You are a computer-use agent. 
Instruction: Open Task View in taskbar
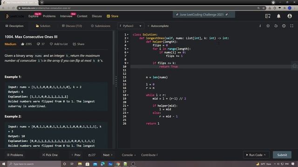[72, 164]
